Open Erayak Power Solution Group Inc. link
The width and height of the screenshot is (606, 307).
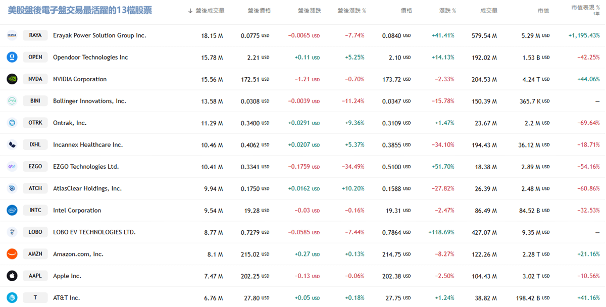click(99, 35)
